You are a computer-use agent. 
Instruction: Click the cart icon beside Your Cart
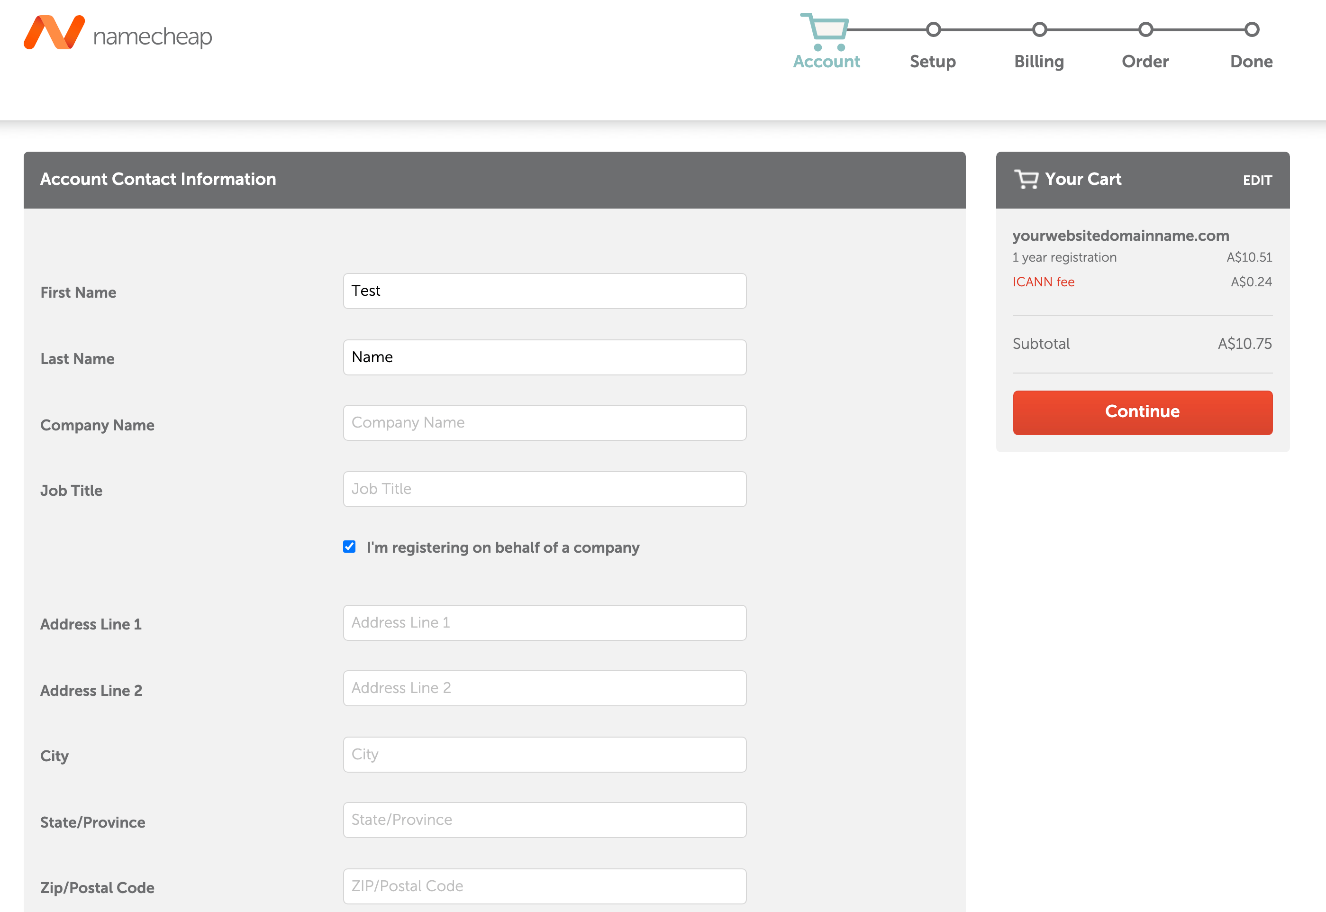(x=1026, y=180)
